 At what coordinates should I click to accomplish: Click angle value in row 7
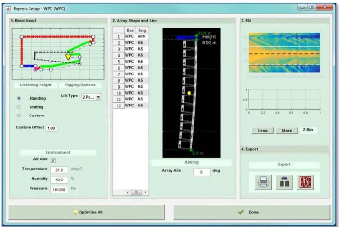point(142,74)
